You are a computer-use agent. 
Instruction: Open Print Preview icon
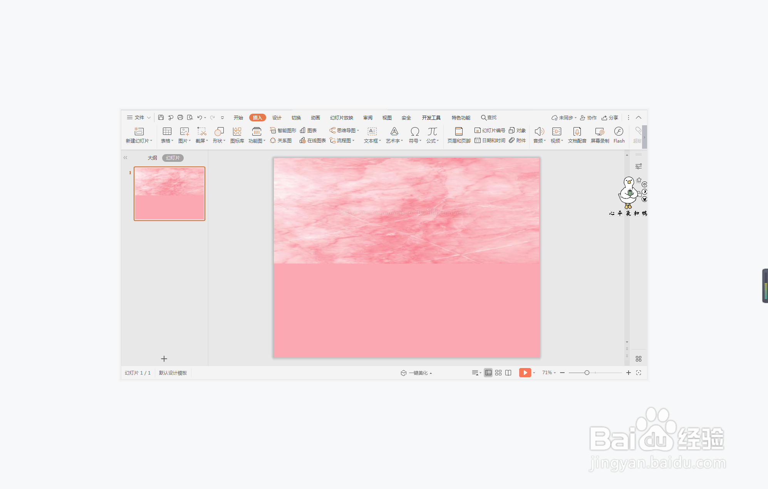click(x=190, y=118)
